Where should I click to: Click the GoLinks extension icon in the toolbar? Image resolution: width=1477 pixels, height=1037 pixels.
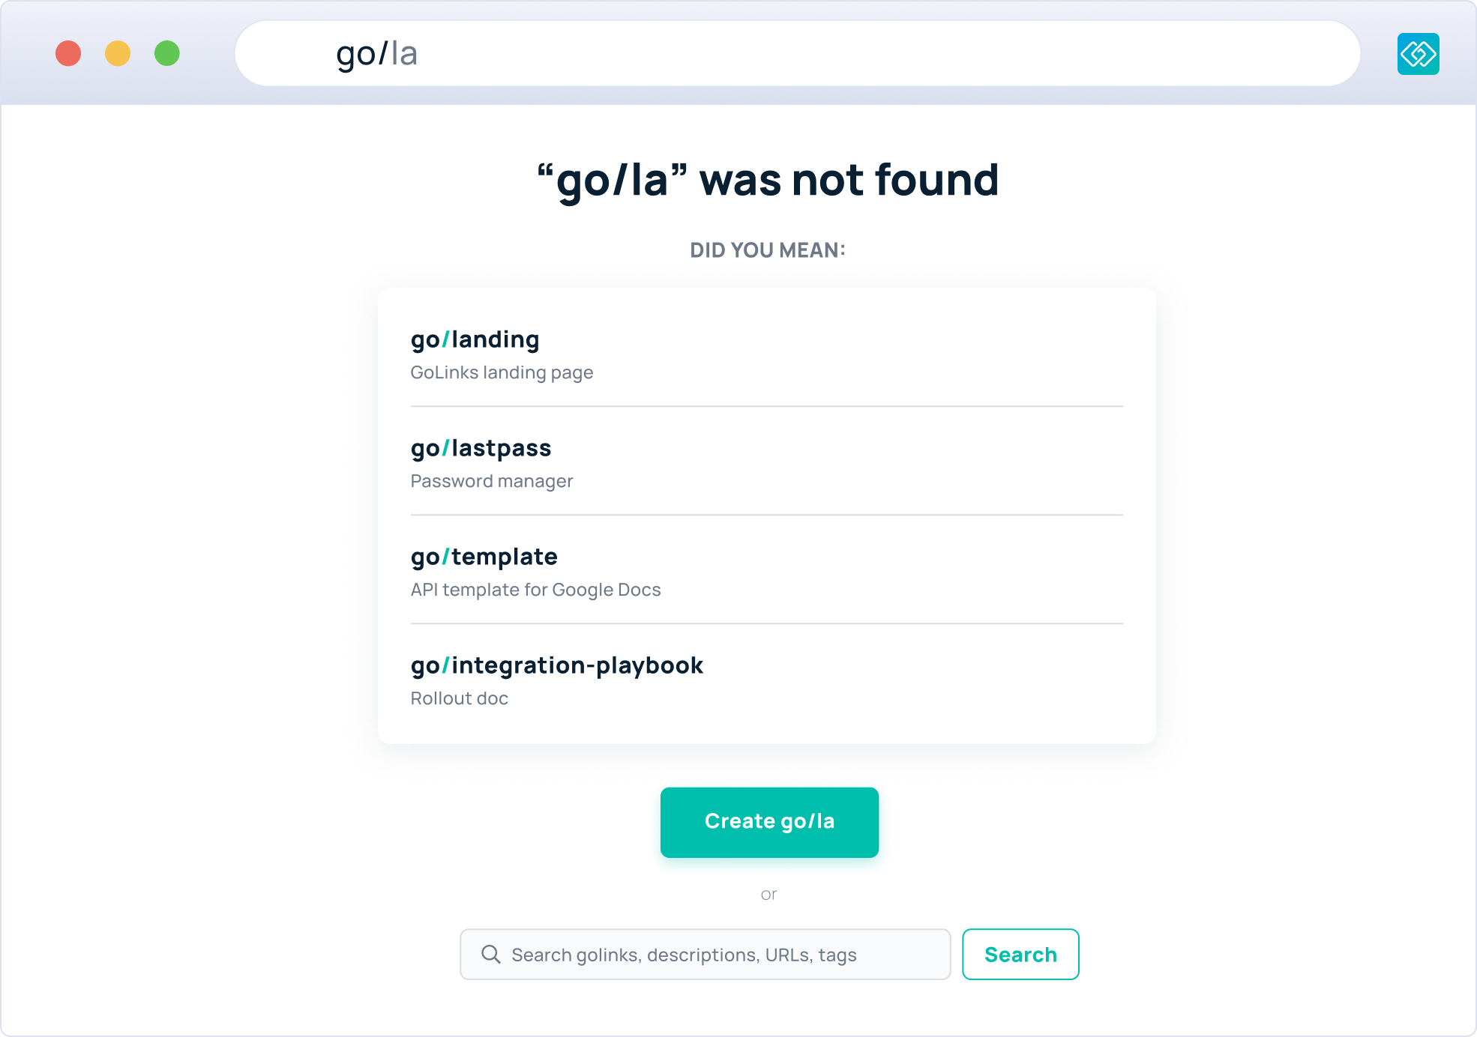pos(1418,54)
